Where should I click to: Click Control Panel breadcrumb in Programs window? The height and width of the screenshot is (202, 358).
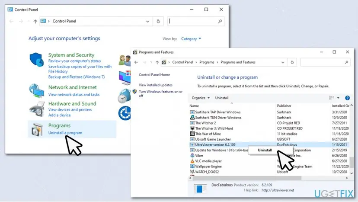(182, 62)
